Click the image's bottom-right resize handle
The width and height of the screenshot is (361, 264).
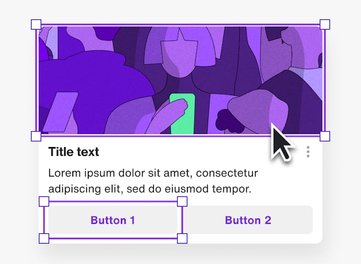325,136
